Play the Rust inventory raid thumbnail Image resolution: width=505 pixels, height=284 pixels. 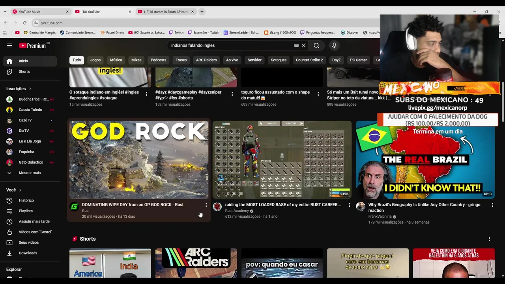(x=282, y=160)
